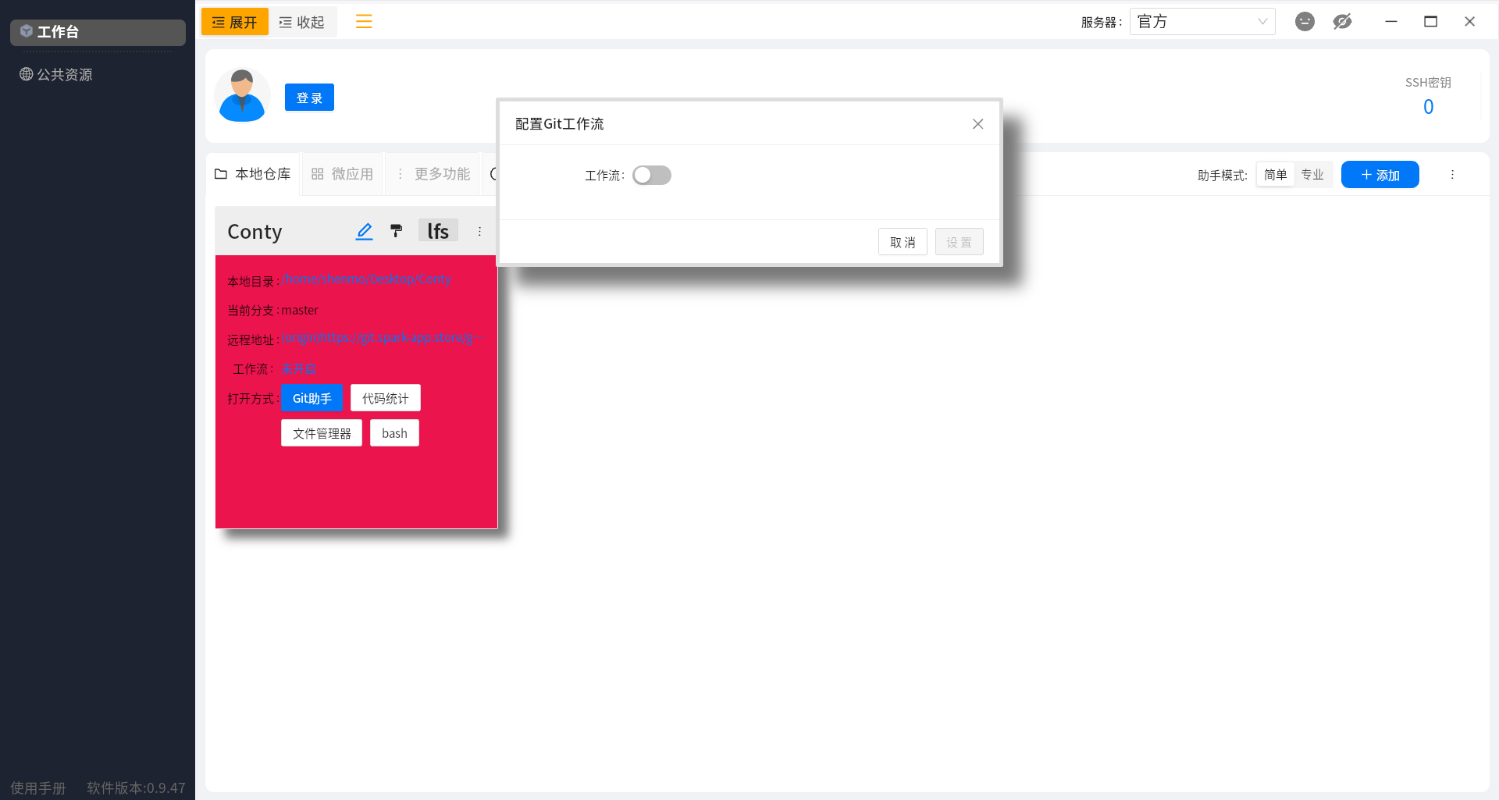Open 公共资源 in the sidebar
Screen dimensions: 1499x800
click(x=56, y=75)
